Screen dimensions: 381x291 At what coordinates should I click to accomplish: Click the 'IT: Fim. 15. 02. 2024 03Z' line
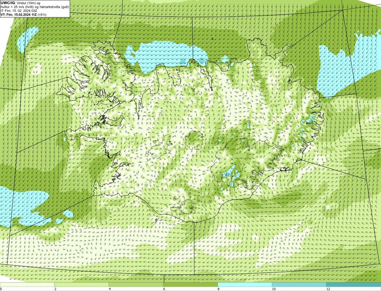19,10
